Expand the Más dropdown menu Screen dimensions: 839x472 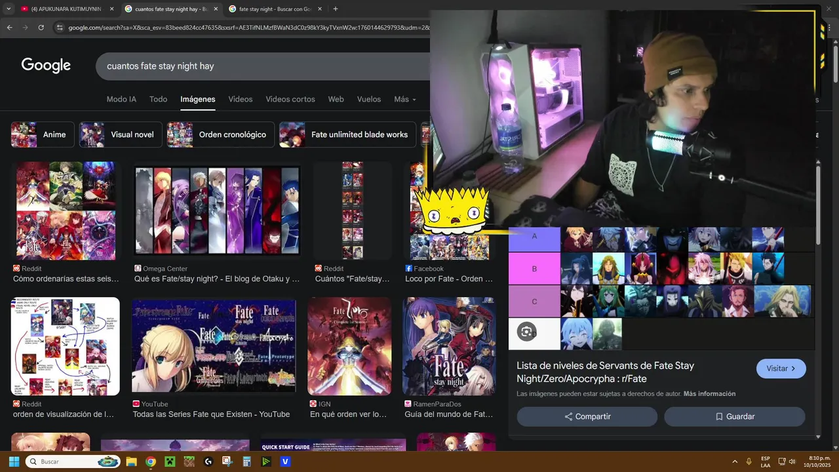tap(404, 99)
